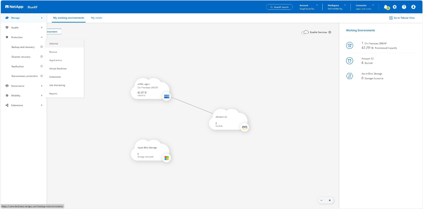
Task: Click the Extensions icon in sidebar
Action: pos(7,105)
